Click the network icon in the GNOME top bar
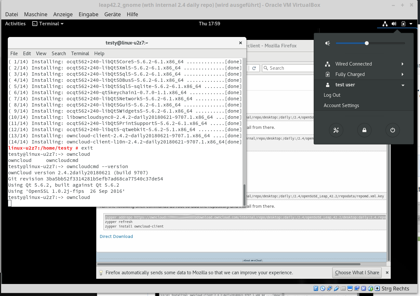Screen dimensions: 420x296 [385, 24]
